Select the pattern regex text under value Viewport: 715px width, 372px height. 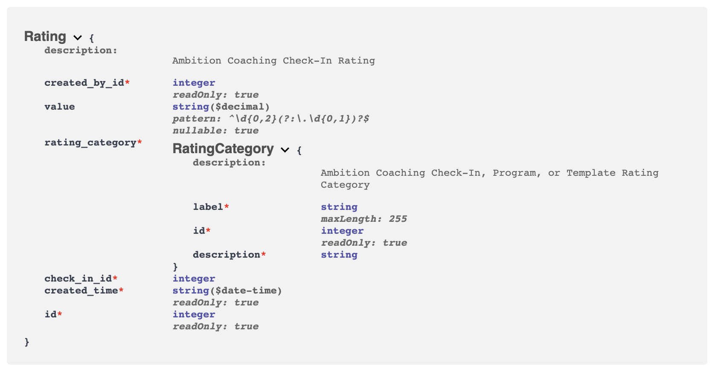pos(271,119)
